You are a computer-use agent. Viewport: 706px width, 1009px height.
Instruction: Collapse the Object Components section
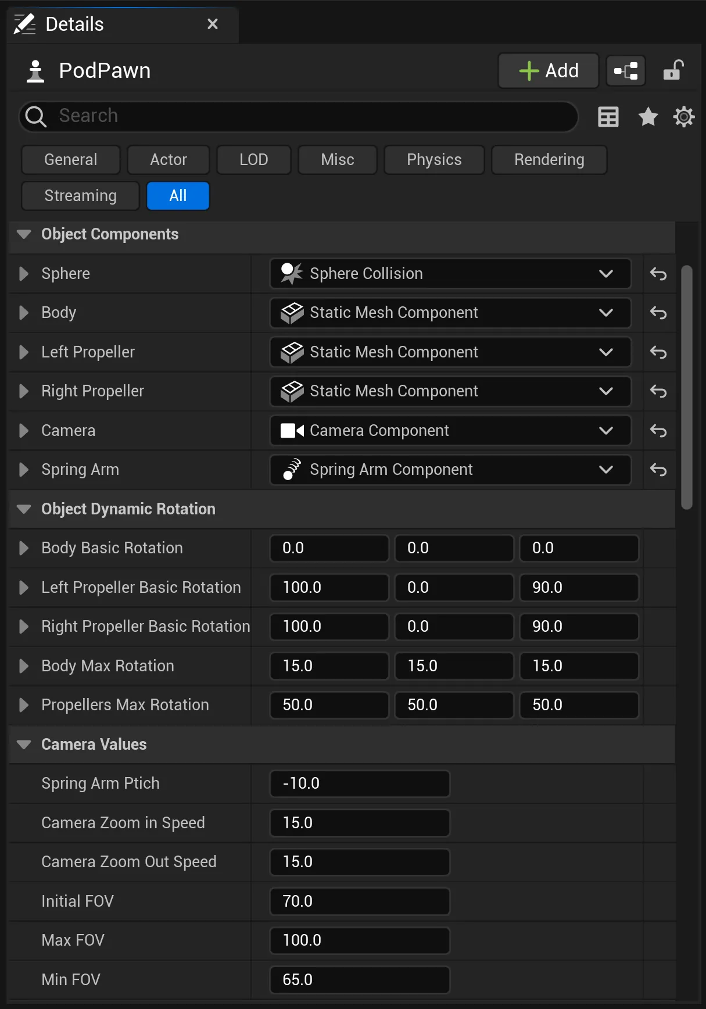[x=24, y=234]
